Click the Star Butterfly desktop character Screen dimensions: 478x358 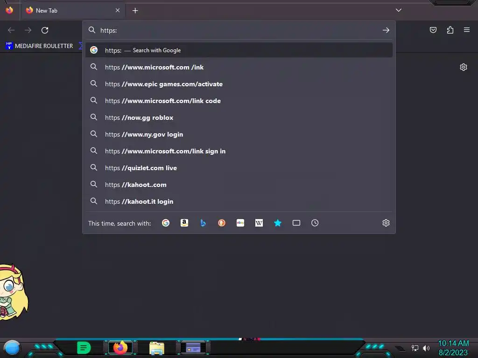tap(14, 292)
